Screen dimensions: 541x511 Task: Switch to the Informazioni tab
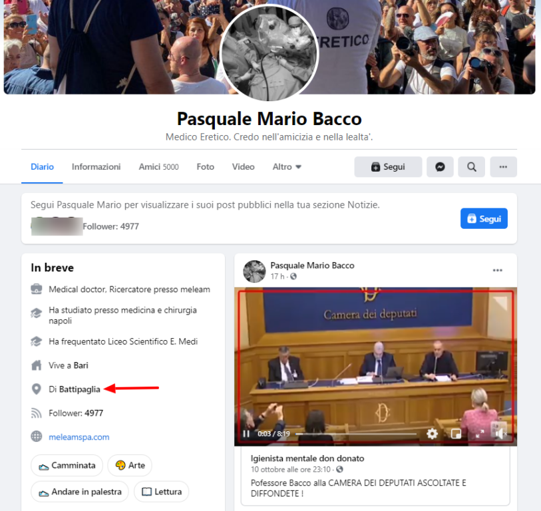pos(96,167)
